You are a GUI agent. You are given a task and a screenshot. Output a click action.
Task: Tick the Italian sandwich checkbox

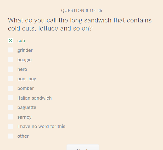pos(11,98)
